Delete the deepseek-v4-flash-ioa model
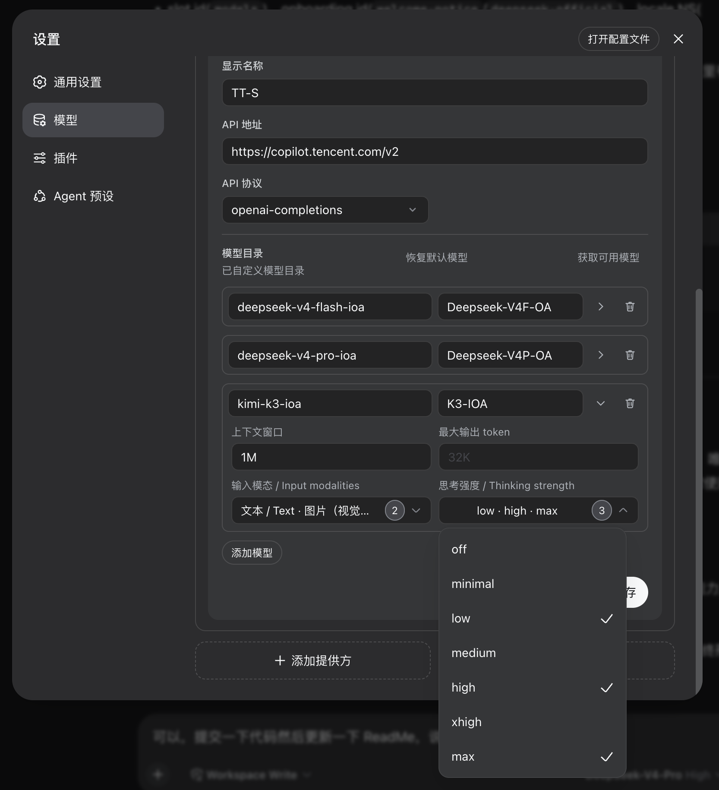This screenshot has width=719, height=790. click(x=630, y=307)
